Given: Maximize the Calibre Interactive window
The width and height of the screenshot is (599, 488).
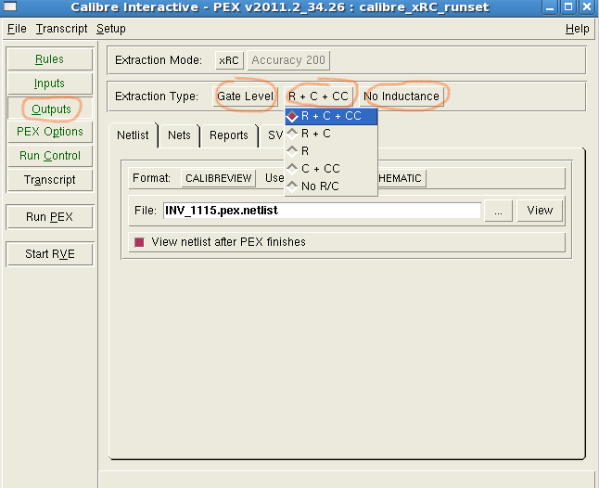Looking at the screenshot, I should click(568, 6).
